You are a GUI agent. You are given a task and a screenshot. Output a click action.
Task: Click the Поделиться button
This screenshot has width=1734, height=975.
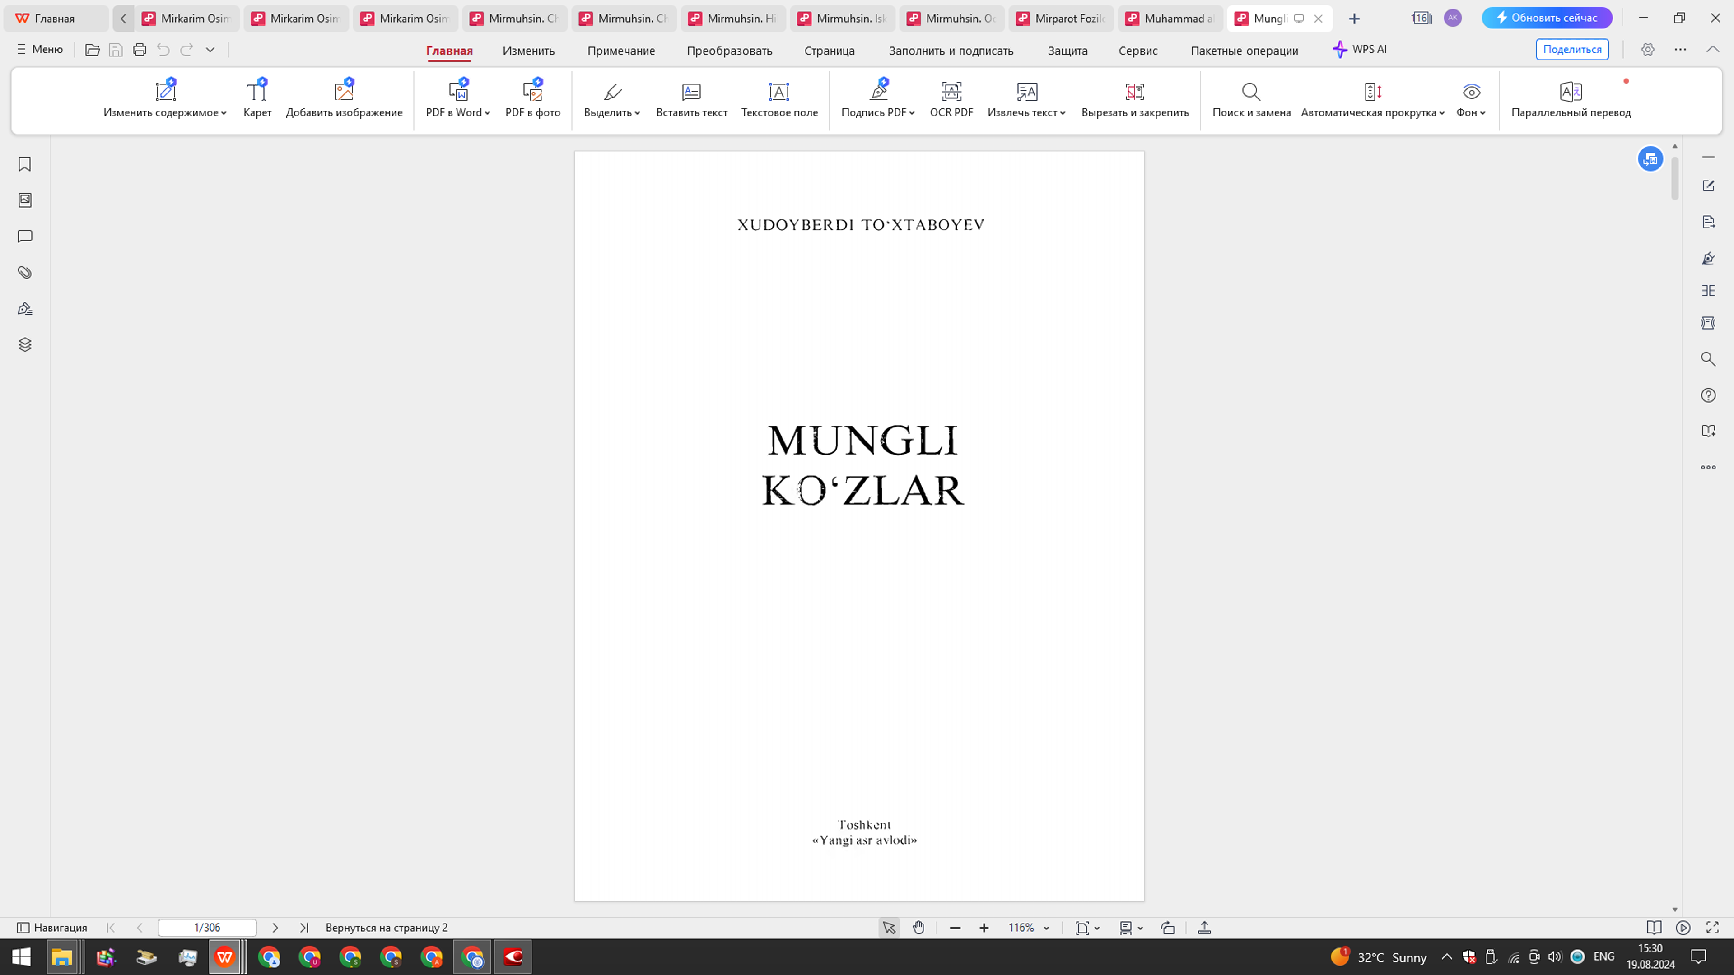[1572, 49]
